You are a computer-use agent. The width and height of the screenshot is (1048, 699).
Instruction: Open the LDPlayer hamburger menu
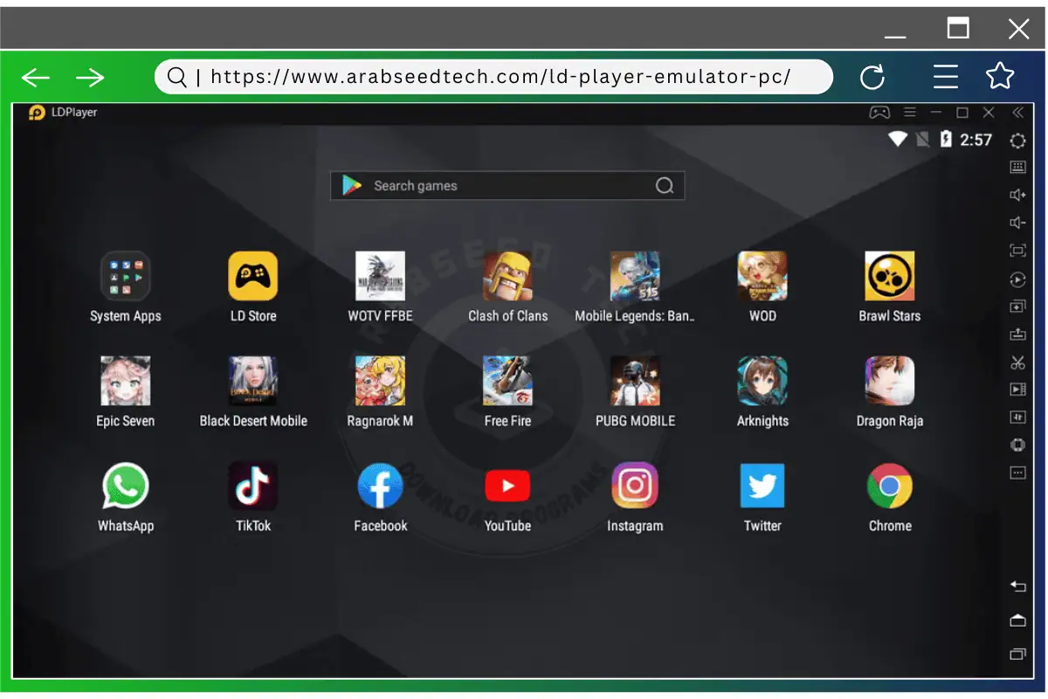click(909, 112)
